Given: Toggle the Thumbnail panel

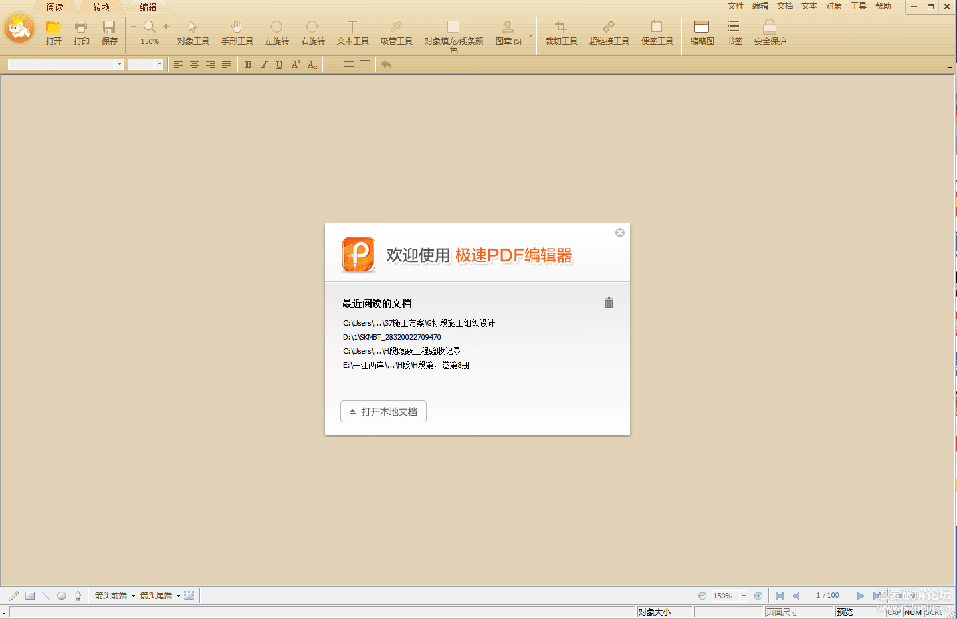Looking at the screenshot, I should pyautogui.click(x=702, y=27).
